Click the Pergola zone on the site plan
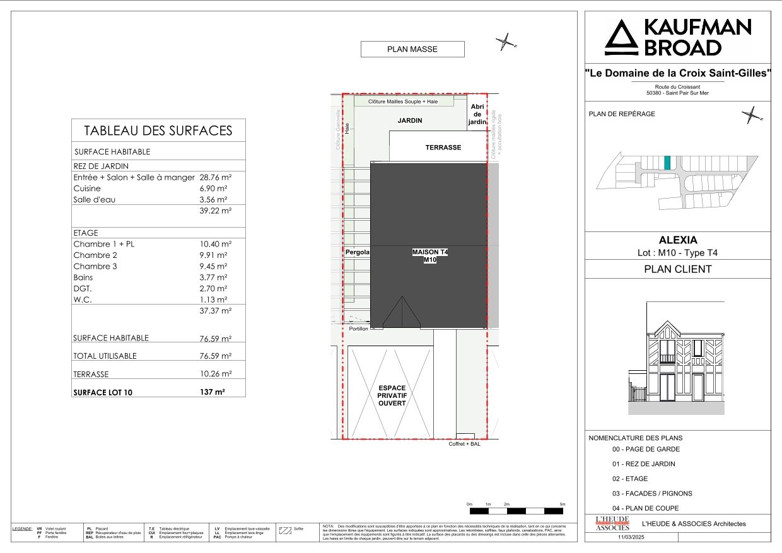This screenshot has width=782, height=553. point(358,251)
